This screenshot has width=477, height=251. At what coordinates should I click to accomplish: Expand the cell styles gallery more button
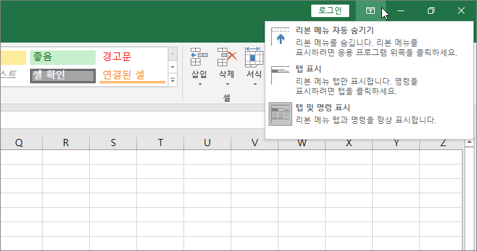(x=172, y=80)
